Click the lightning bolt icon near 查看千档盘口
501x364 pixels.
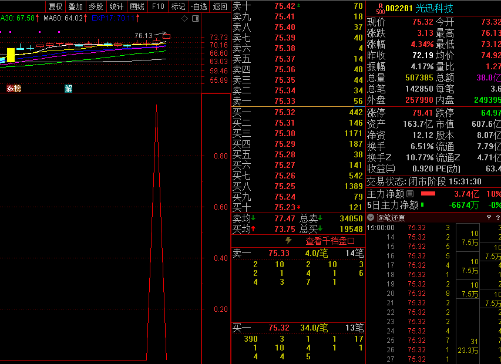tap(288, 241)
